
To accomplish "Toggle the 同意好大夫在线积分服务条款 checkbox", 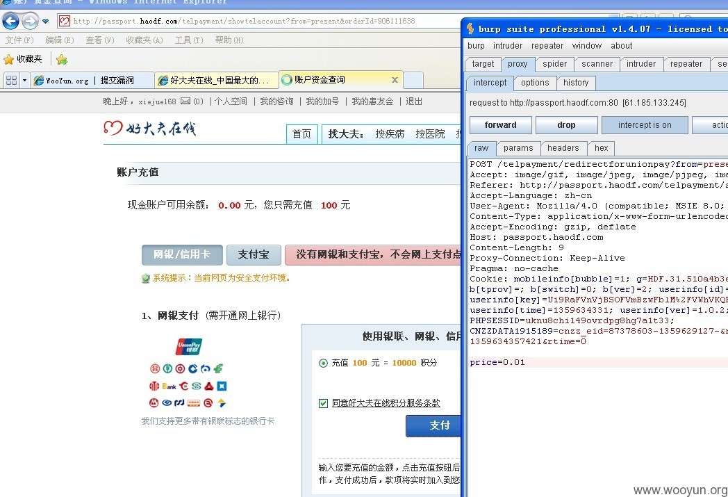I will tap(323, 403).
